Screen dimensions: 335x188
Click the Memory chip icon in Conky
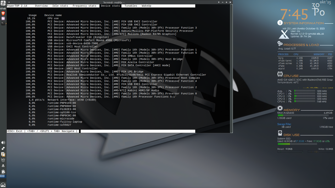tap(280, 108)
